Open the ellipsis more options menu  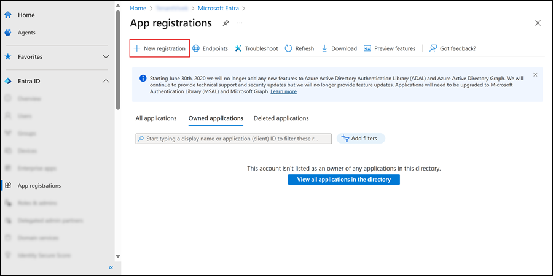[x=240, y=23]
